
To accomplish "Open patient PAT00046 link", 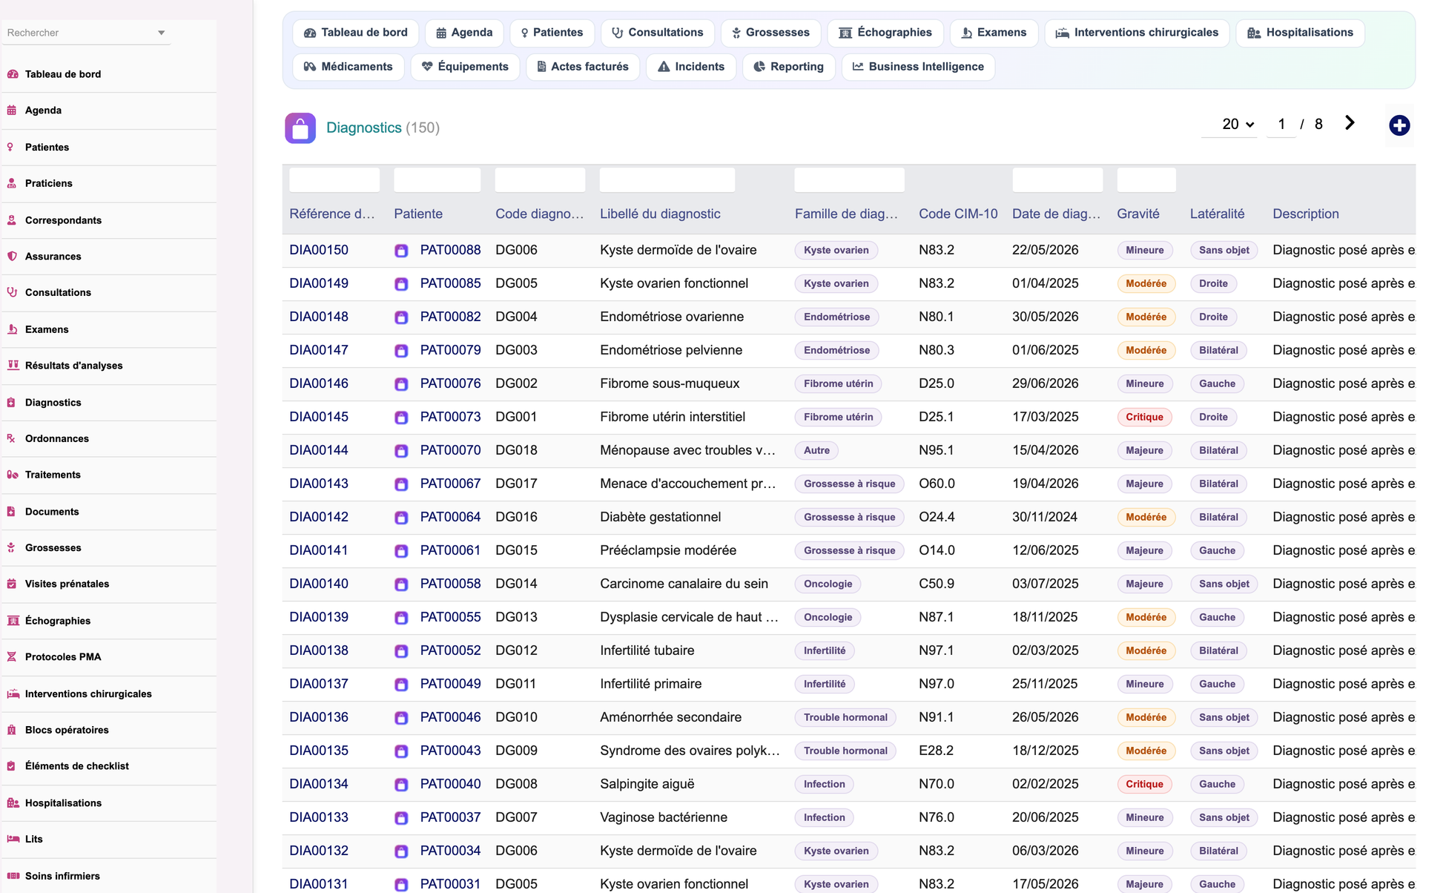I will click(x=450, y=717).
